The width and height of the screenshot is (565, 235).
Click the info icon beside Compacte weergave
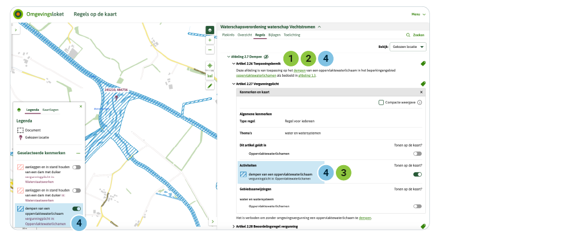coord(420,102)
